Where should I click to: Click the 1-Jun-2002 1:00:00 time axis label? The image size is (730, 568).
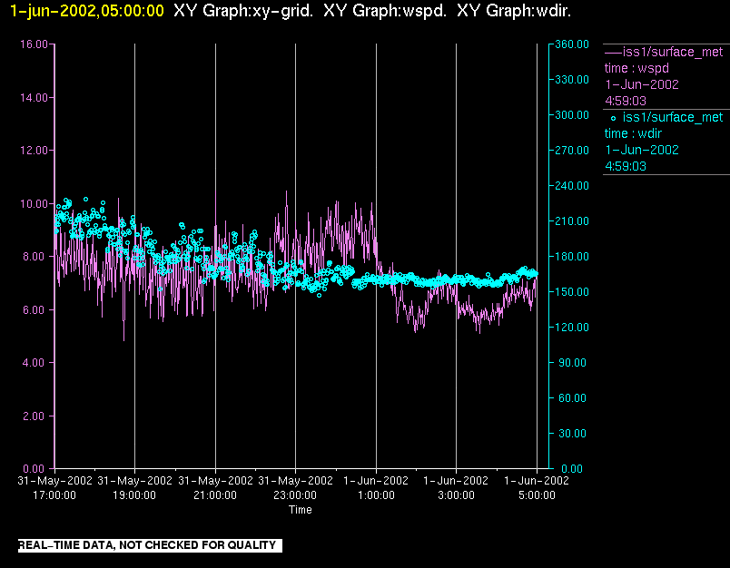coord(376,487)
